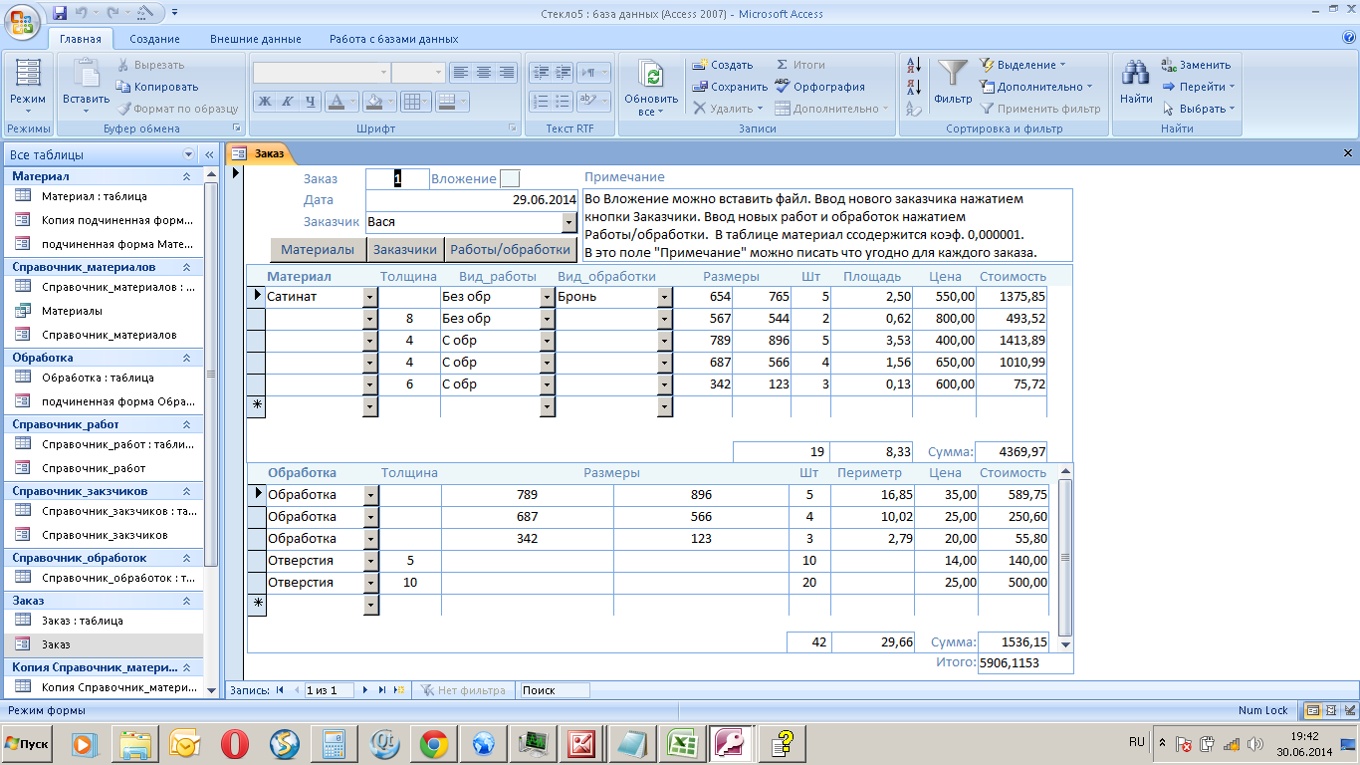Viewport: 1360px width, 765px height.
Task: Center-align the text
Action: [x=484, y=73]
